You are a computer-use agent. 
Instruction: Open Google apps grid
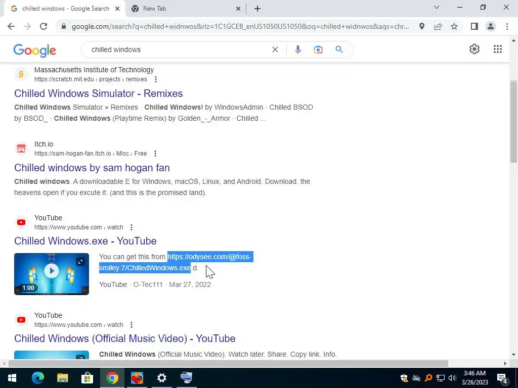tap(498, 49)
